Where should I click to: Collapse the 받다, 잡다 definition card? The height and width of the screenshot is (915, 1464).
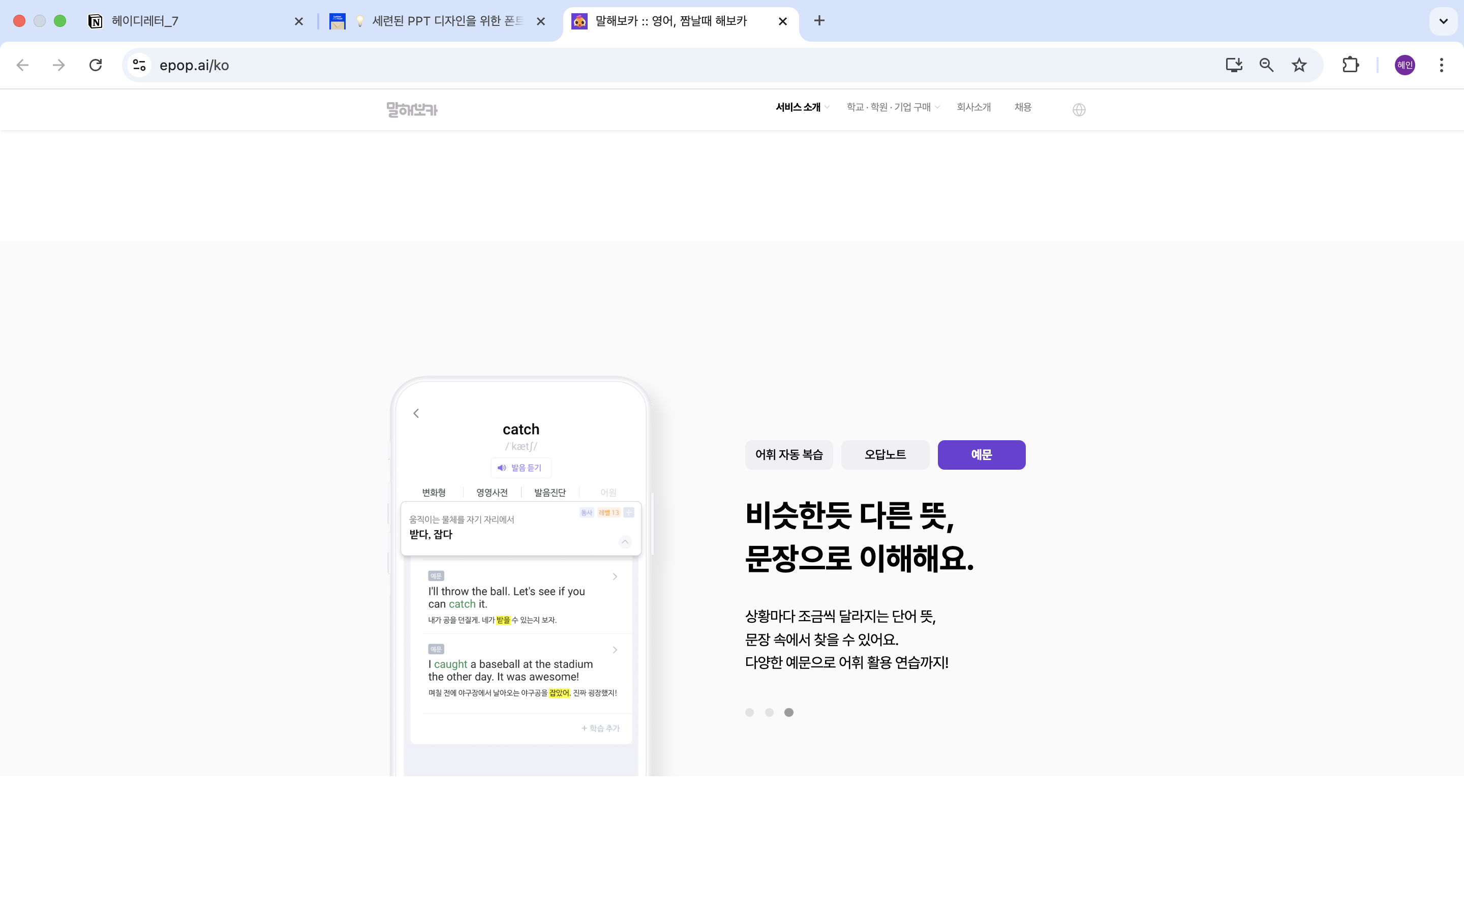pyautogui.click(x=625, y=541)
